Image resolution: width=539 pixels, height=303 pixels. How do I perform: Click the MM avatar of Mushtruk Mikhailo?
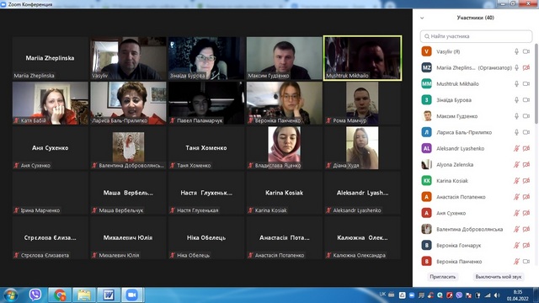426,84
